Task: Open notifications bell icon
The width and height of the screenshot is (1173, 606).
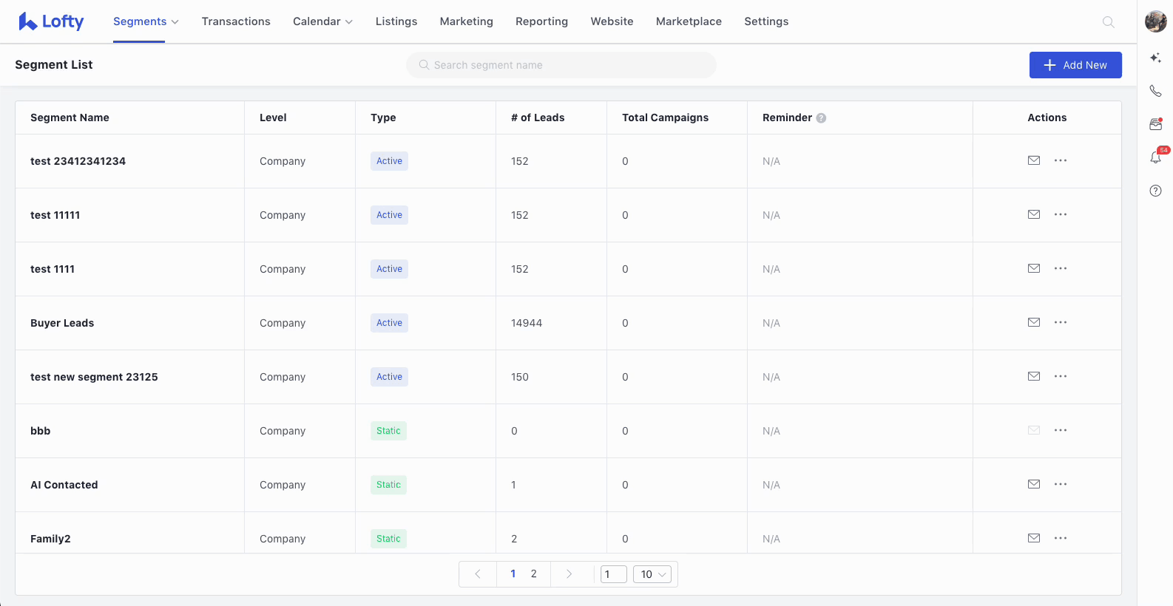Action: (1155, 157)
